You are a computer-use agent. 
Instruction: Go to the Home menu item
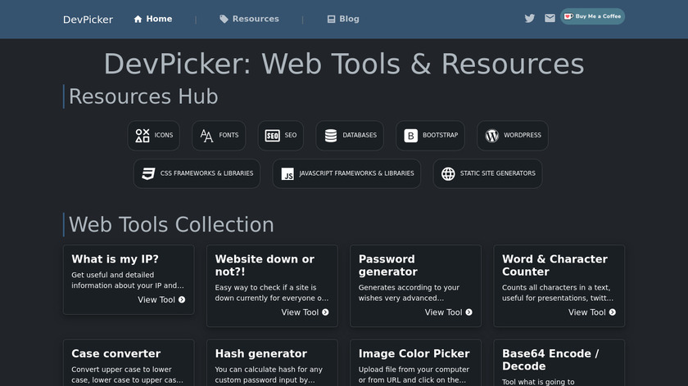point(153,19)
